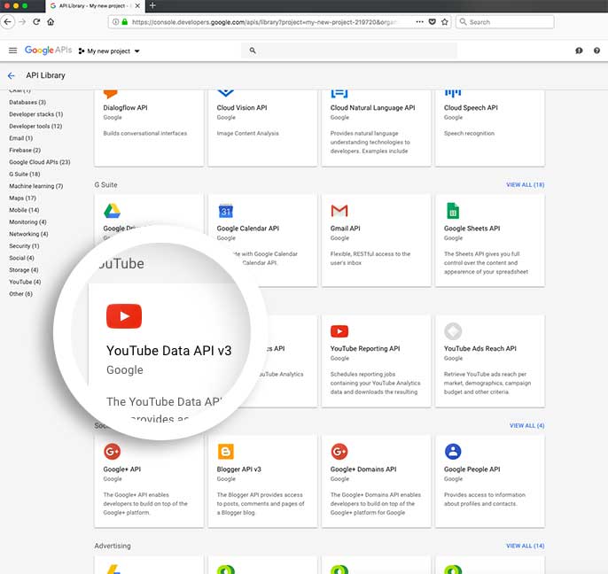Filter by Machine learning (7) category
The width and height of the screenshot is (608, 574).
(x=36, y=186)
